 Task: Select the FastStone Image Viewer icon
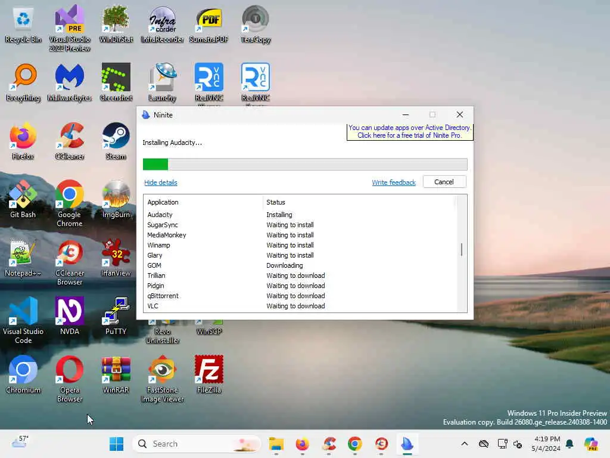tap(162, 379)
